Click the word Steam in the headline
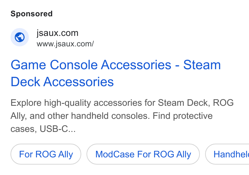 point(202,65)
